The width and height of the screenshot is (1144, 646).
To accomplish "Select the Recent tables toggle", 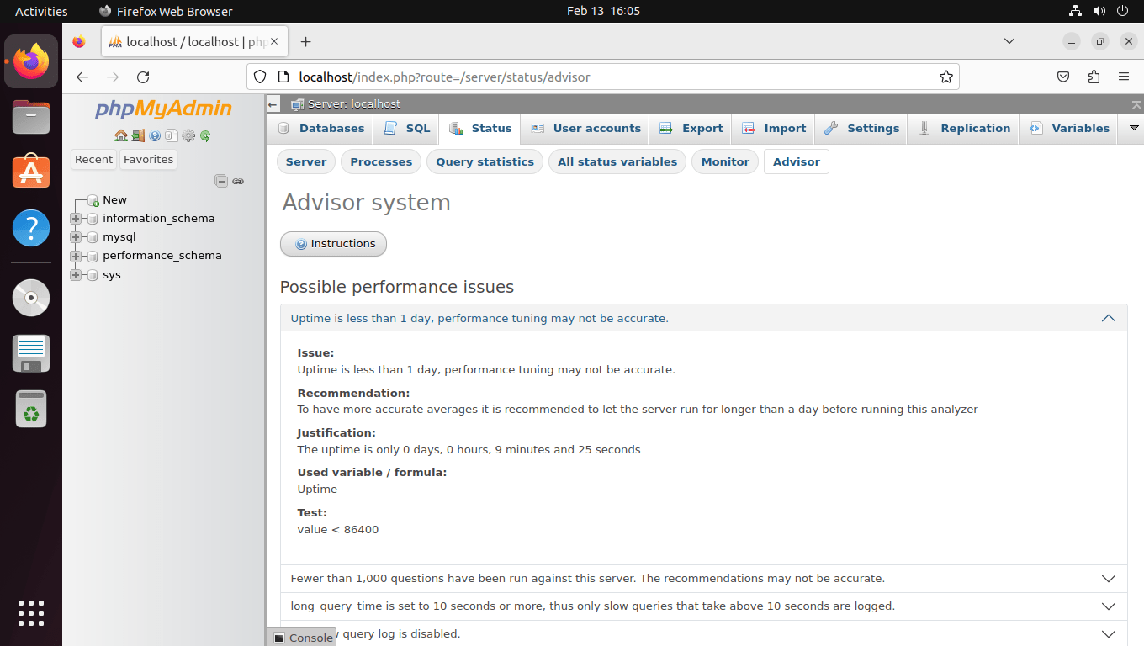I will (93, 159).
